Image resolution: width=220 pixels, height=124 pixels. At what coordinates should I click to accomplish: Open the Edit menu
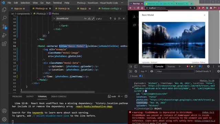16,3
